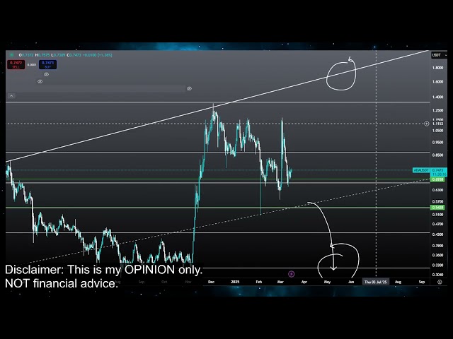Screen dimensions: 453x339
Task: Open the USDT currency dropdown
Action: (436, 54)
